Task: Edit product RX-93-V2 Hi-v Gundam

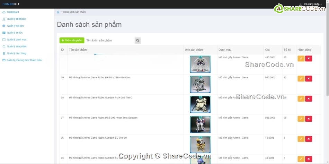Action: pyautogui.click(x=301, y=79)
